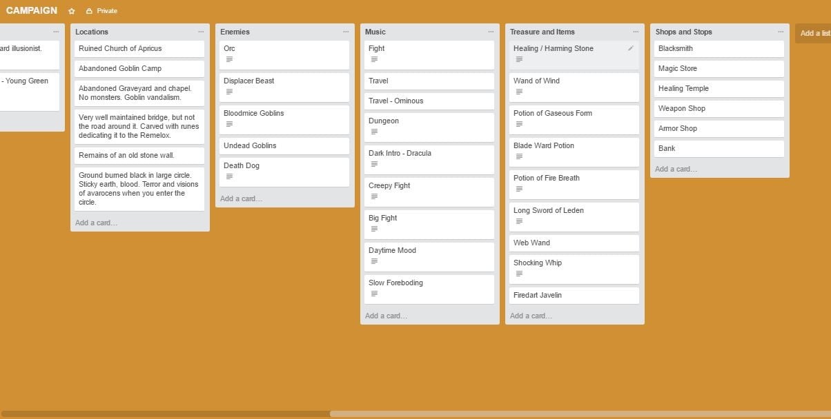Image resolution: width=831 pixels, height=419 pixels.
Task: Click Shops and Stops list menu icon
Action: pyautogui.click(x=781, y=32)
